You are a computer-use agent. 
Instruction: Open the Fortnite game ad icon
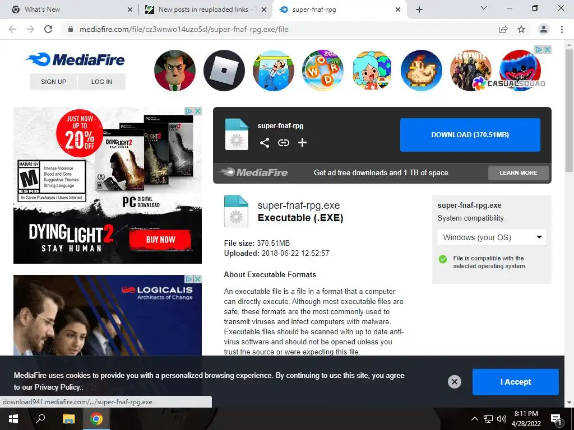click(x=470, y=70)
